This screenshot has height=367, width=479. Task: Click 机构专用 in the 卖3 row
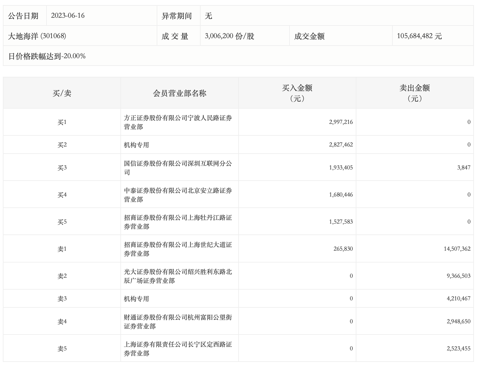click(x=136, y=299)
